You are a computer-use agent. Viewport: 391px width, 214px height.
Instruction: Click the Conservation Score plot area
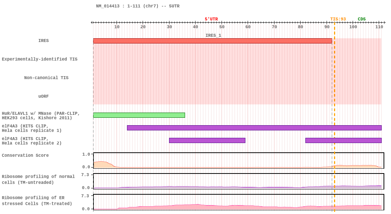(238, 160)
